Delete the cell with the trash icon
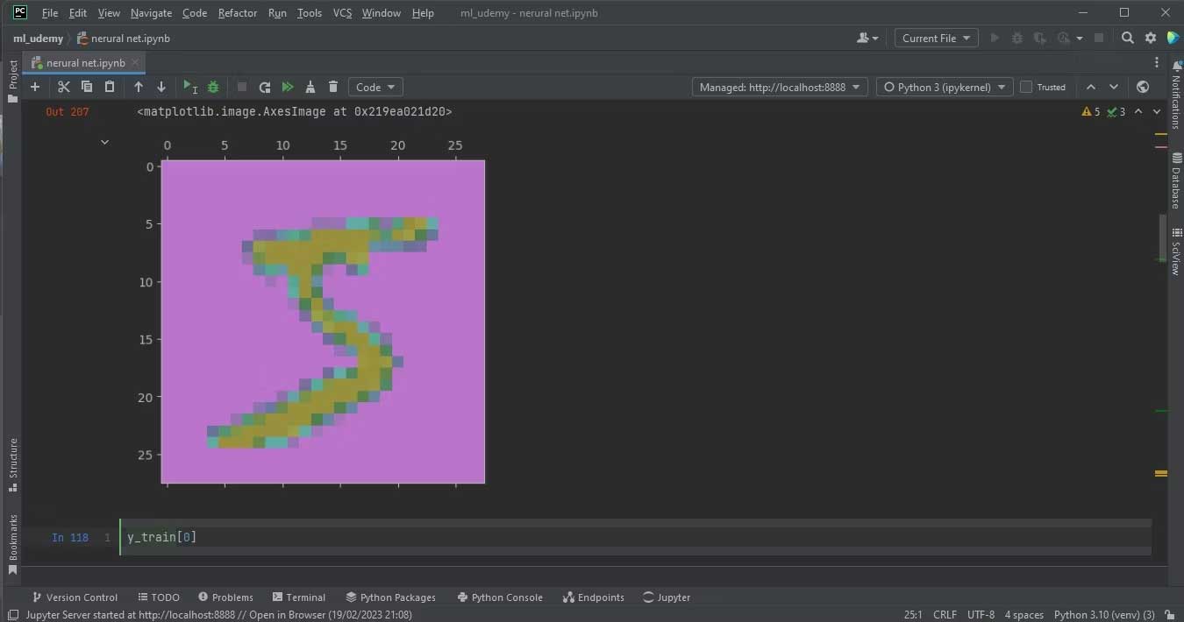 (333, 87)
